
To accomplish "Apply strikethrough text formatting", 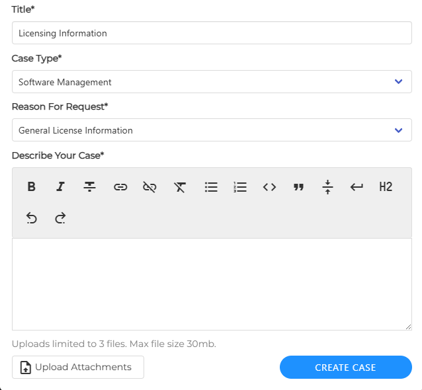I will pos(90,187).
